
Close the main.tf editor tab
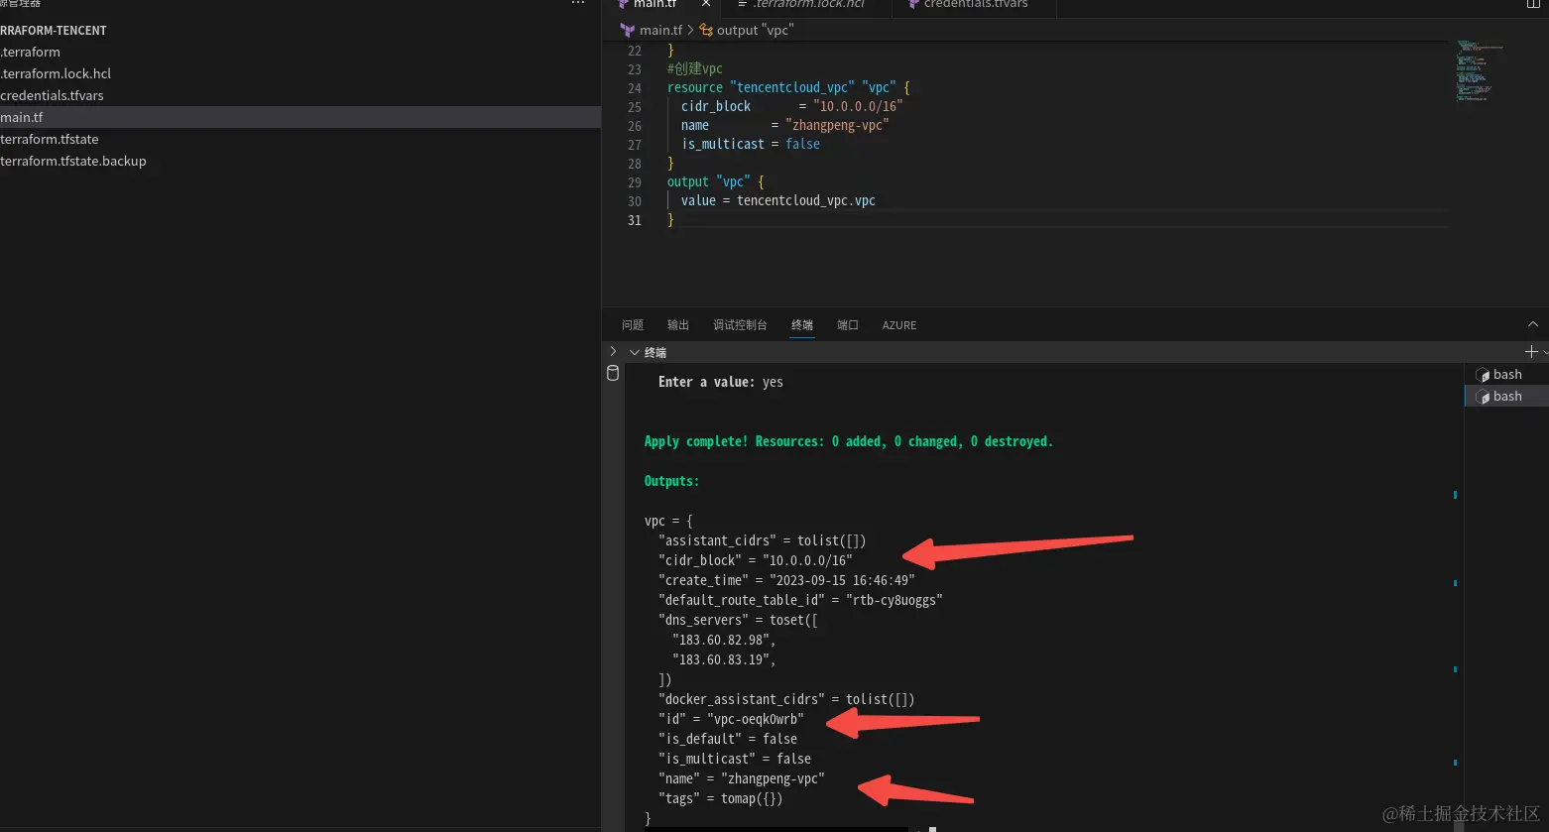[705, 4]
